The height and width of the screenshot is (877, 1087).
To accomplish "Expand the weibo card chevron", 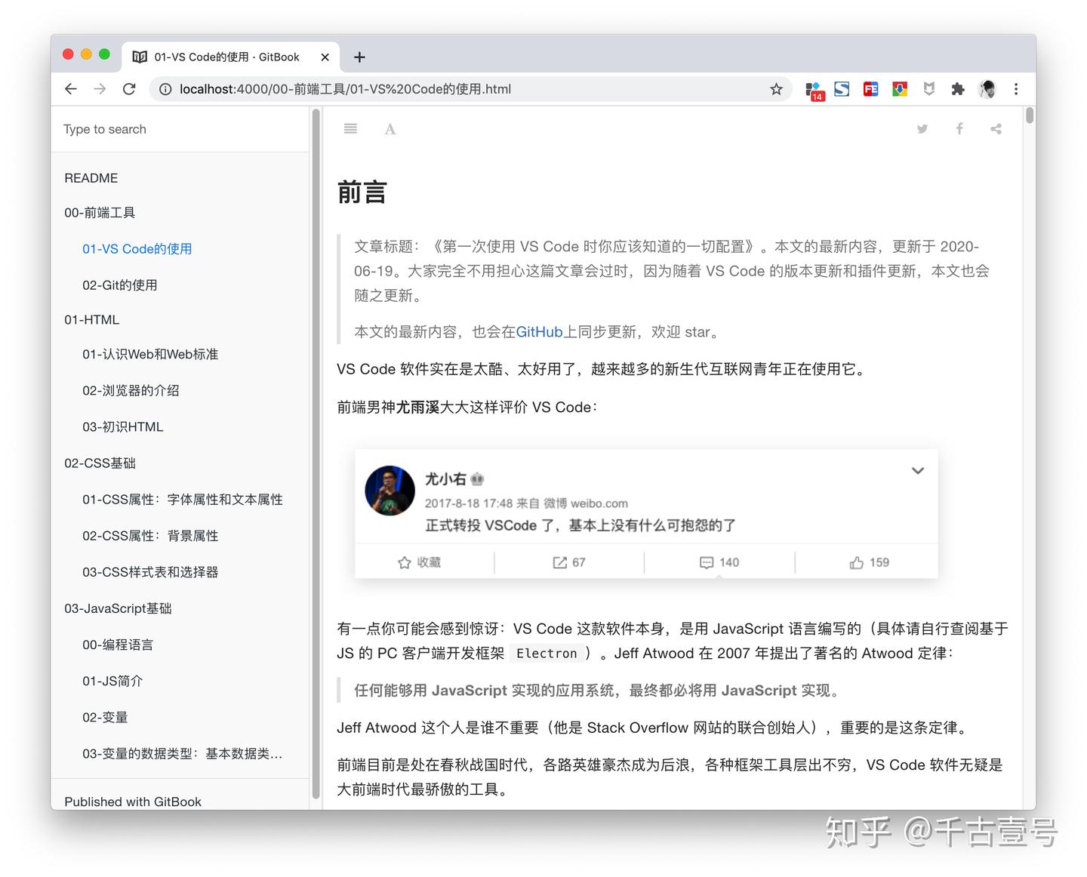I will tap(917, 470).
